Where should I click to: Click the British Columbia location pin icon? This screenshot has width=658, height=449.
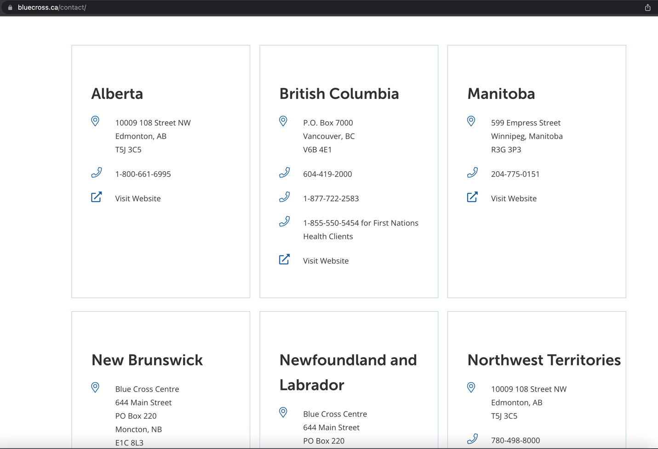point(283,121)
